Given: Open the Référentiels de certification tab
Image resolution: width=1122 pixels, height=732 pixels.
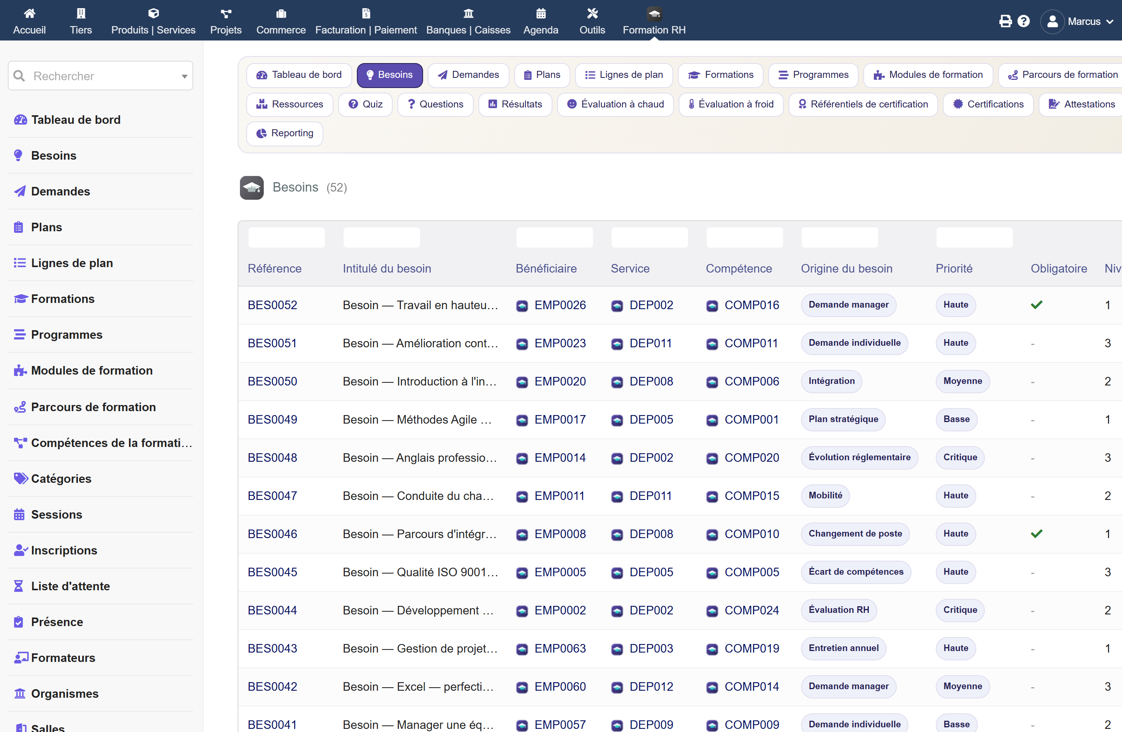Looking at the screenshot, I should [x=863, y=104].
